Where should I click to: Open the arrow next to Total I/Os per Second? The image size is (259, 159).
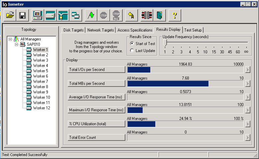coord(247,70)
